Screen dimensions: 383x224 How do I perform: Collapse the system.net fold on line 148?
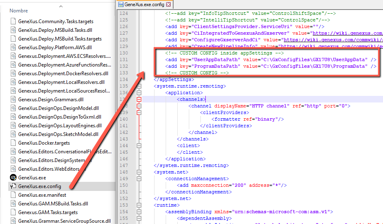[139, 172]
